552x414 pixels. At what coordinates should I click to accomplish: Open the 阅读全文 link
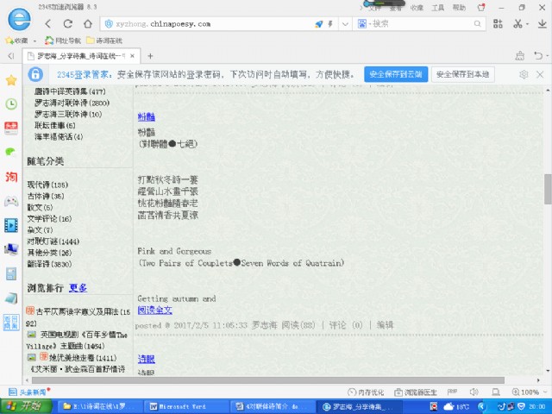(x=155, y=310)
